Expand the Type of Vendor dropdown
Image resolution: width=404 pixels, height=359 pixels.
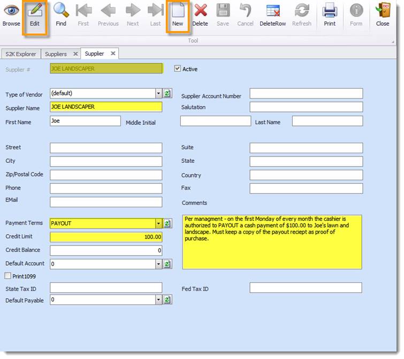158,94
